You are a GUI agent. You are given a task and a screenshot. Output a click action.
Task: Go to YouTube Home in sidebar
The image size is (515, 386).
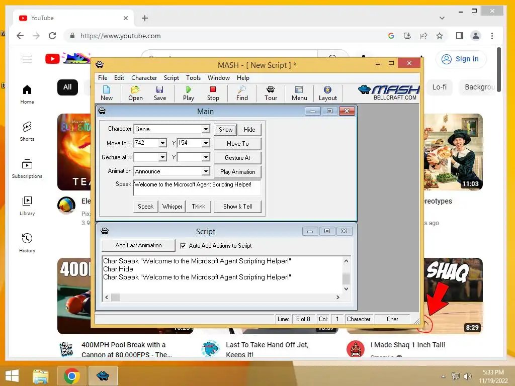27,94
